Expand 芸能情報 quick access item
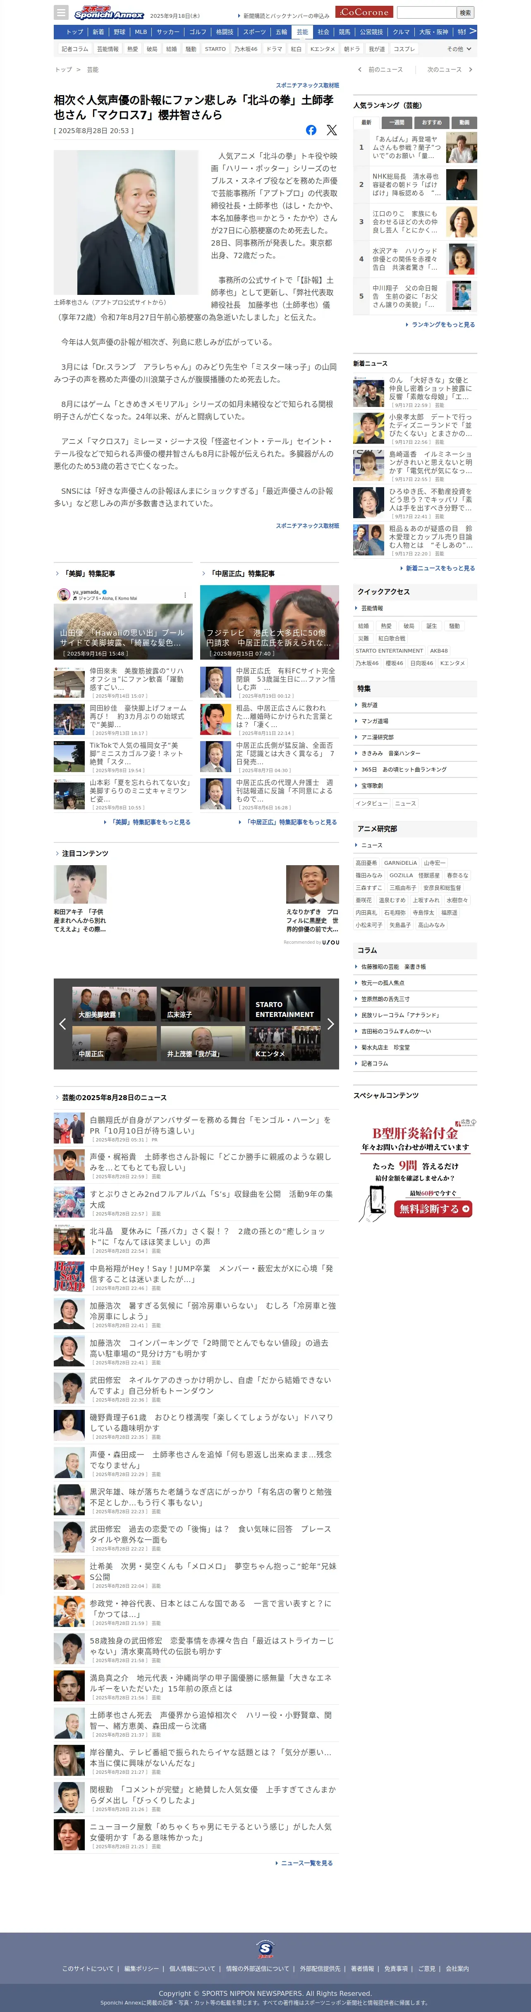The width and height of the screenshot is (531, 2012). point(416,608)
